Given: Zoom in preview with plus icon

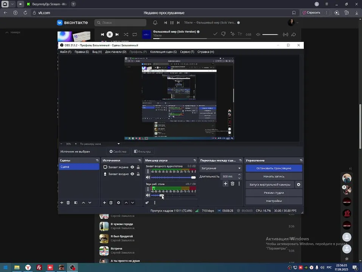Looking at the screenshot, I should point(76,144).
